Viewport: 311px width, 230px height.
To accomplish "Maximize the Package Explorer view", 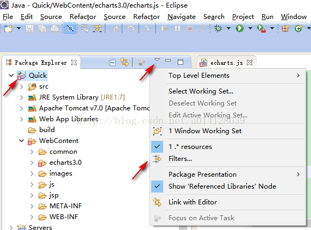I will 181,62.
